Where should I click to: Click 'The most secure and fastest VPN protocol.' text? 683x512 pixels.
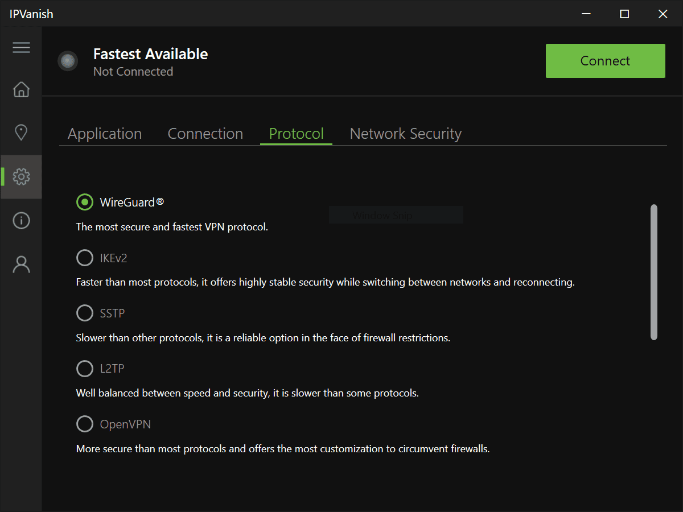pos(172,227)
